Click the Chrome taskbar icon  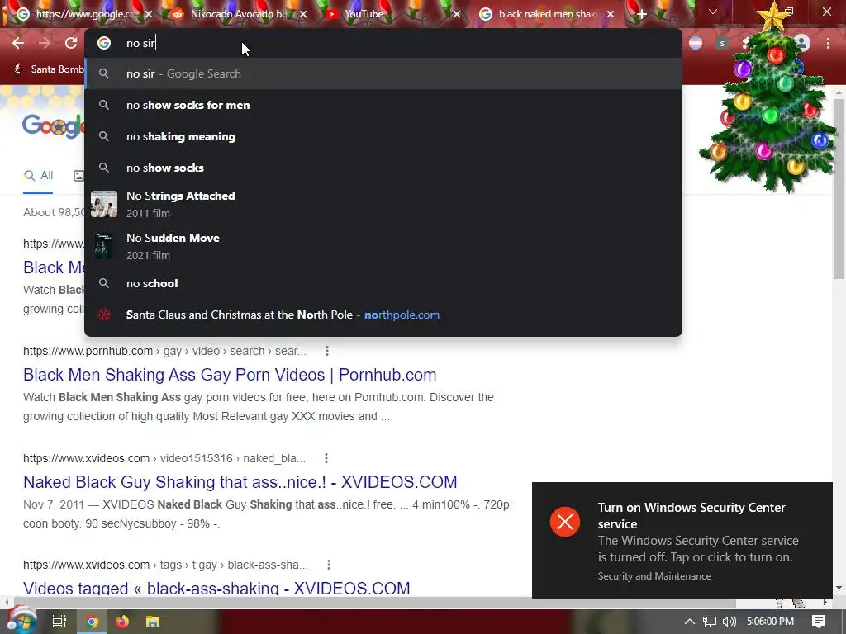pos(93,622)
